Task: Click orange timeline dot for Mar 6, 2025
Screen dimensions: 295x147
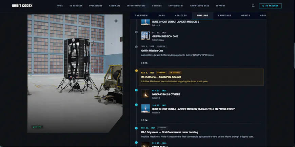Action: point(136,71)
